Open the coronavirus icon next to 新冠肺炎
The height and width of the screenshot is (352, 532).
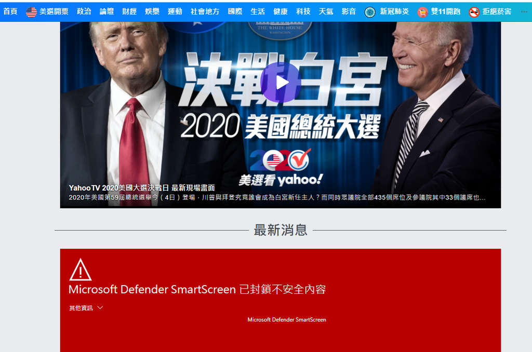pos(370,12)
